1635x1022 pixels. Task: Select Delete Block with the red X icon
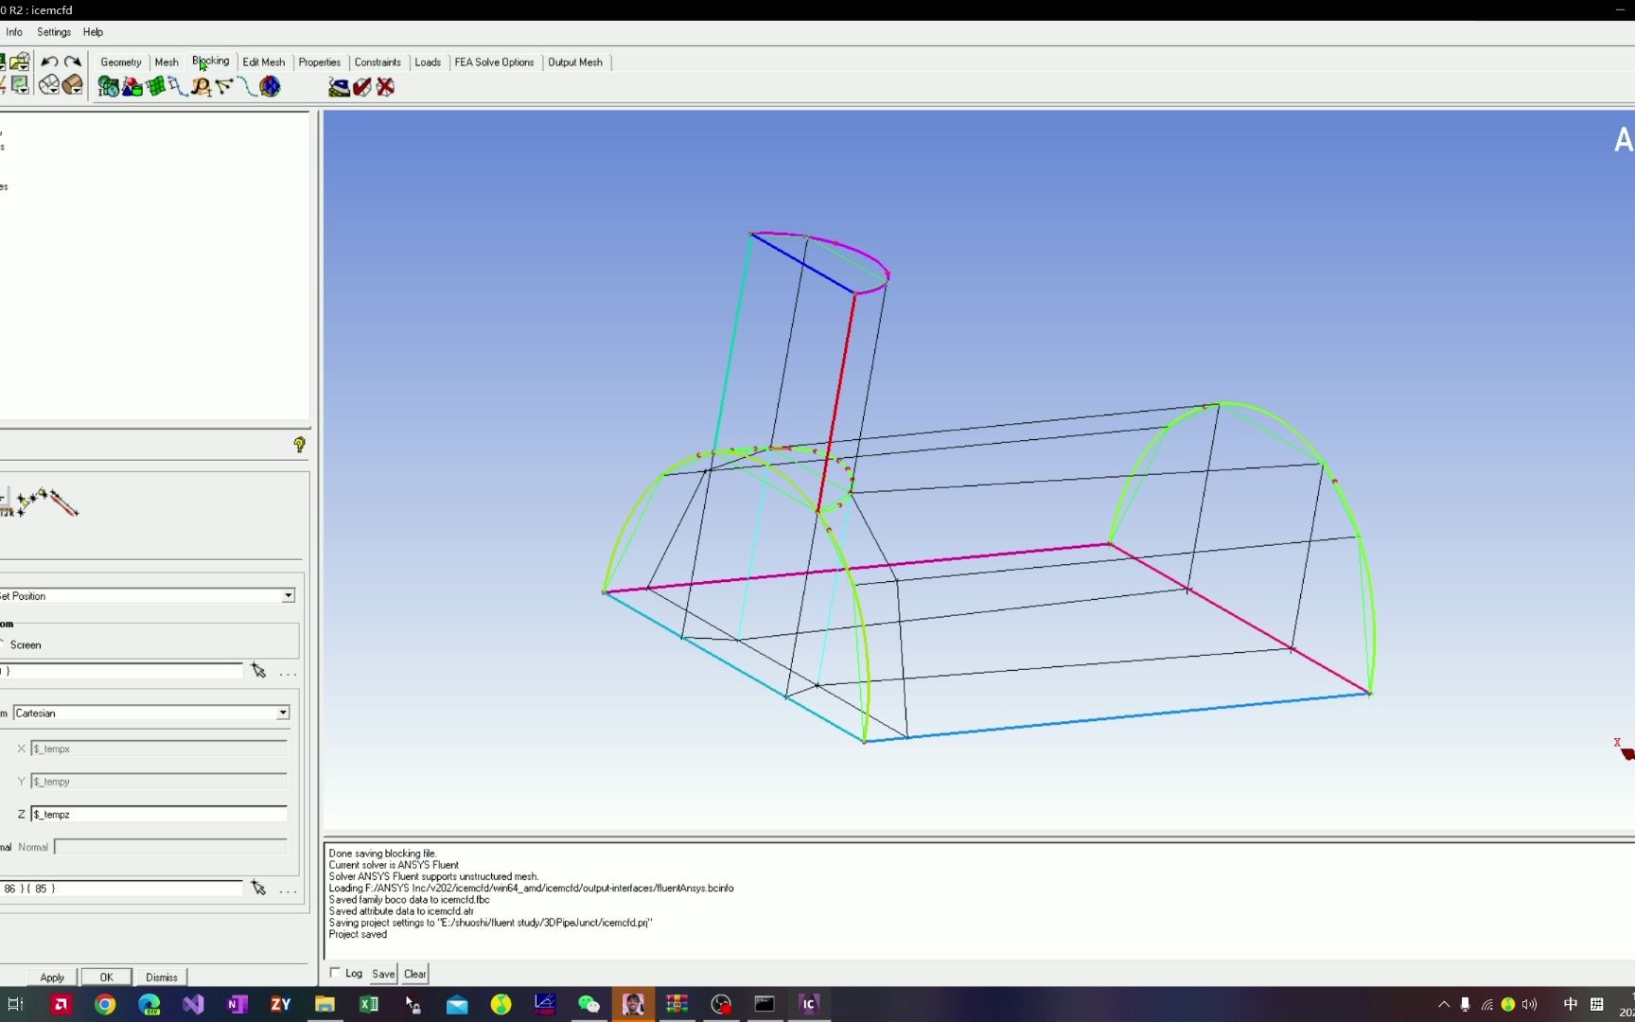click(x=385, y=86)
